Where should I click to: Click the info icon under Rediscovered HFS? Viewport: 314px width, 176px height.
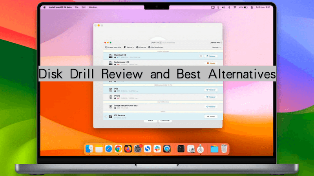115,64
